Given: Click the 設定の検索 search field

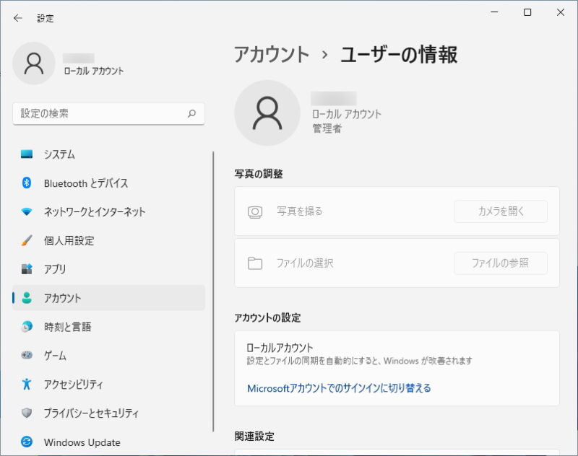Looking at the screenshot, I should point(101,113).
